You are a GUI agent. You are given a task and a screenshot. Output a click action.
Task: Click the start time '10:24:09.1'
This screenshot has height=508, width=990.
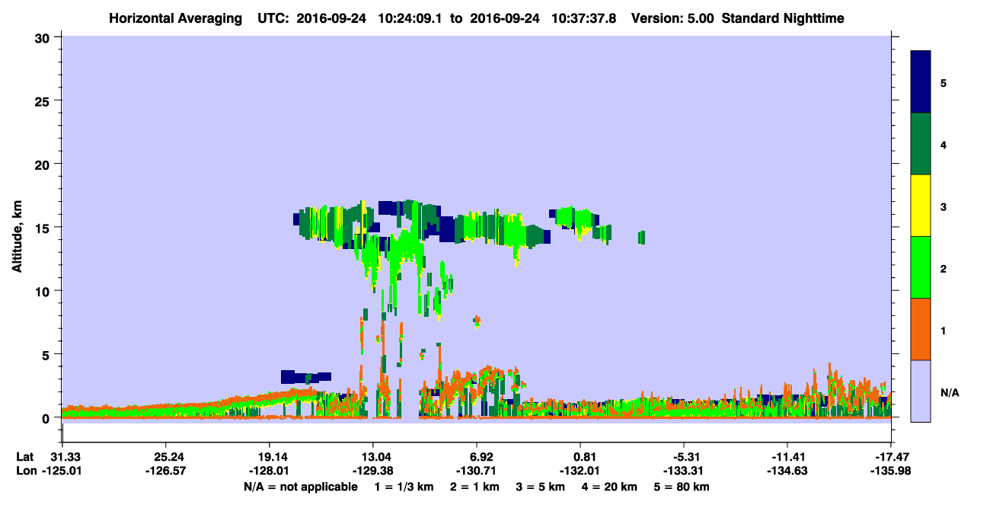coord(412,18)
